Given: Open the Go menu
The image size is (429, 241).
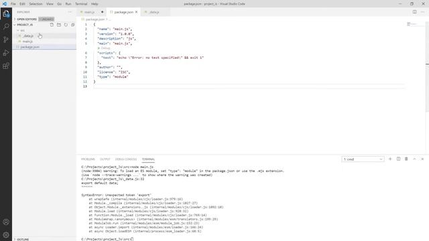Looking at the screenshot, I should tap(60, 4).
